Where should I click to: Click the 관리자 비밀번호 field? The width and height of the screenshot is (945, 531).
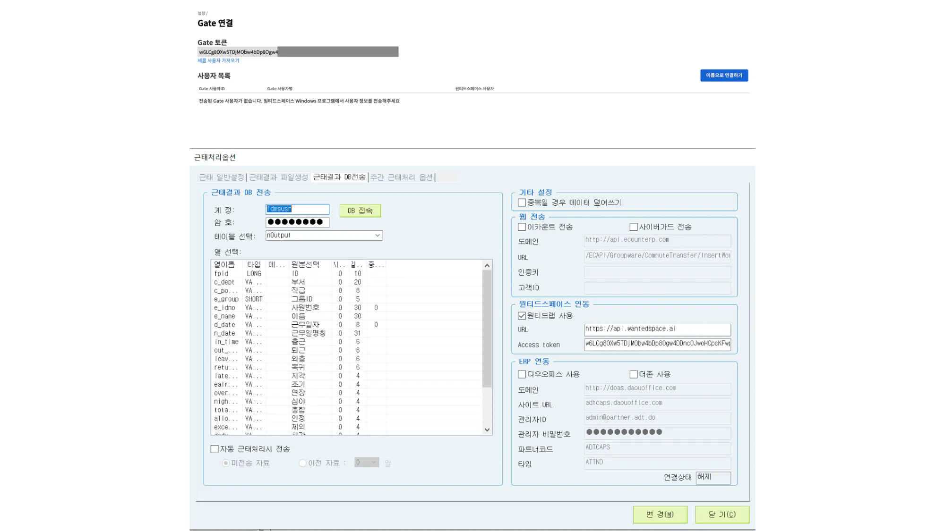(x=657, y=433)
